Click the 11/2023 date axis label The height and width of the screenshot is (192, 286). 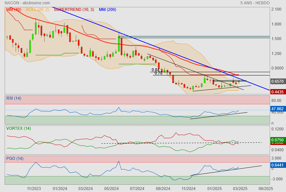coord(34,189)
